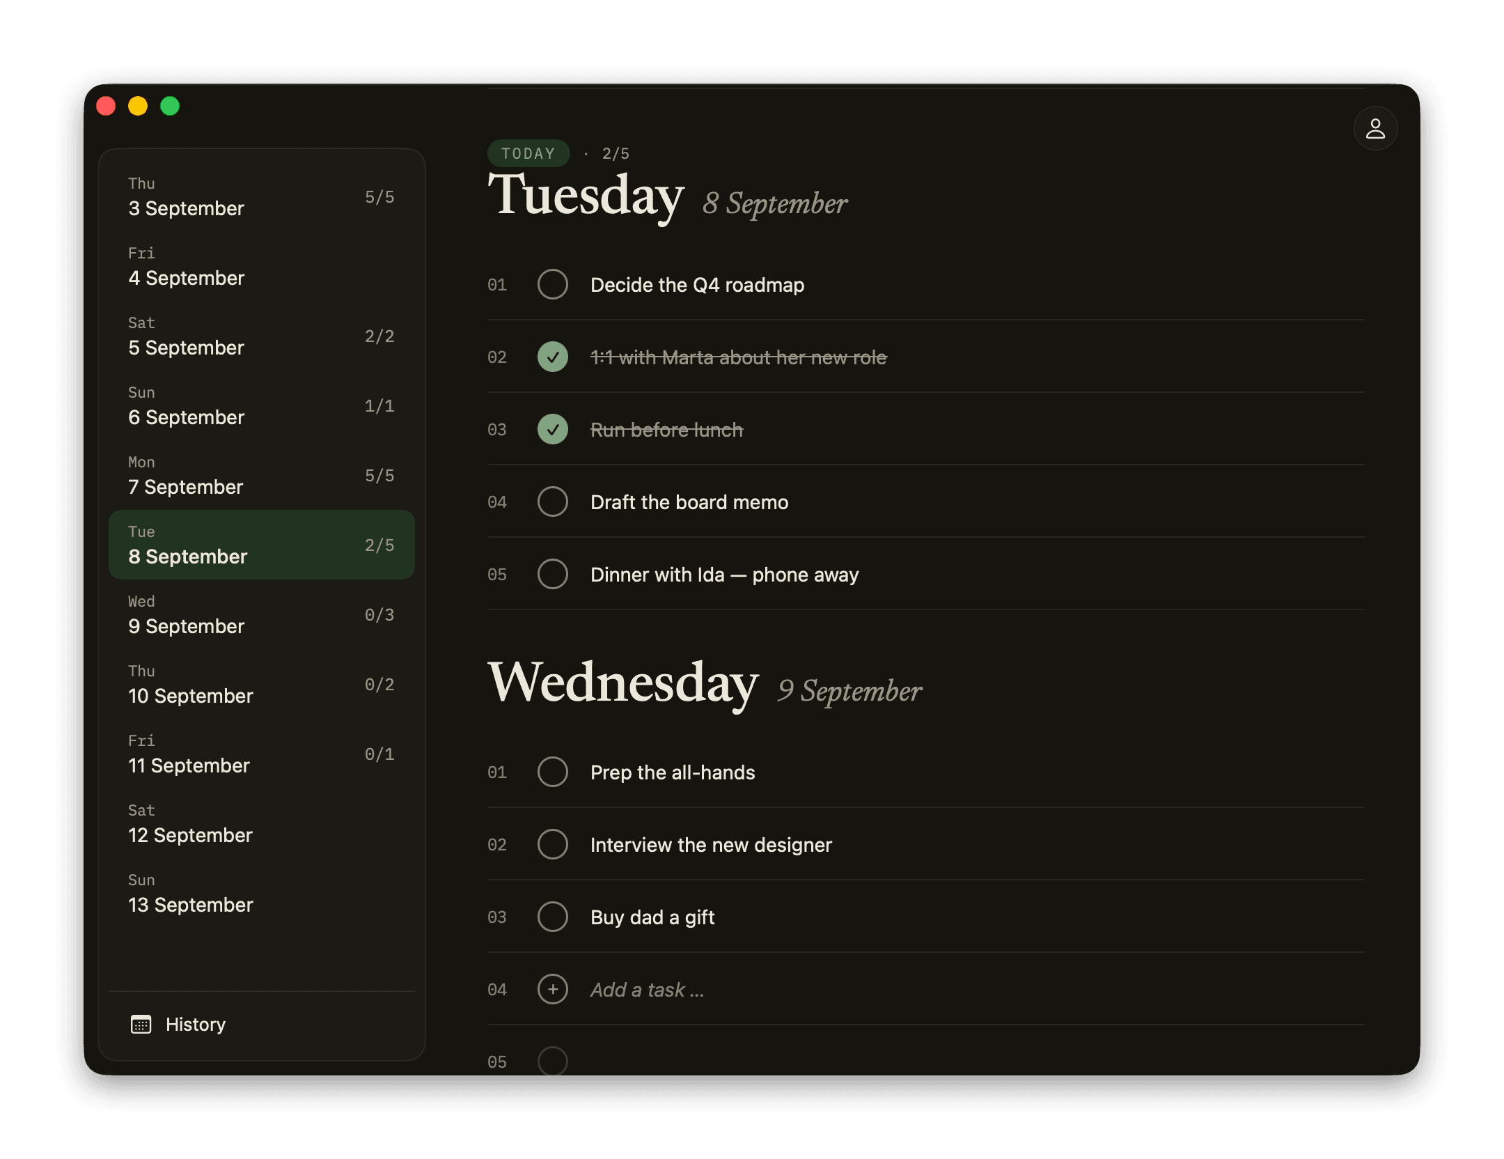Click Draft the board memo text

689,502
